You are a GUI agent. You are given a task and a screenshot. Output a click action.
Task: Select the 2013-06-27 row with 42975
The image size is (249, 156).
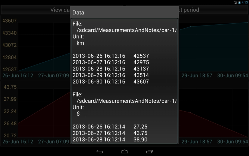tap(111, 62)
